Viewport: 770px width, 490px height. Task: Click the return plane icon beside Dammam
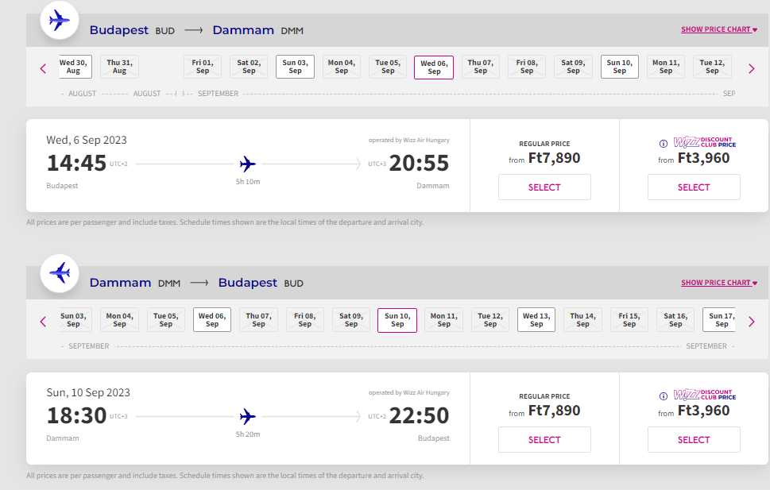60,273
